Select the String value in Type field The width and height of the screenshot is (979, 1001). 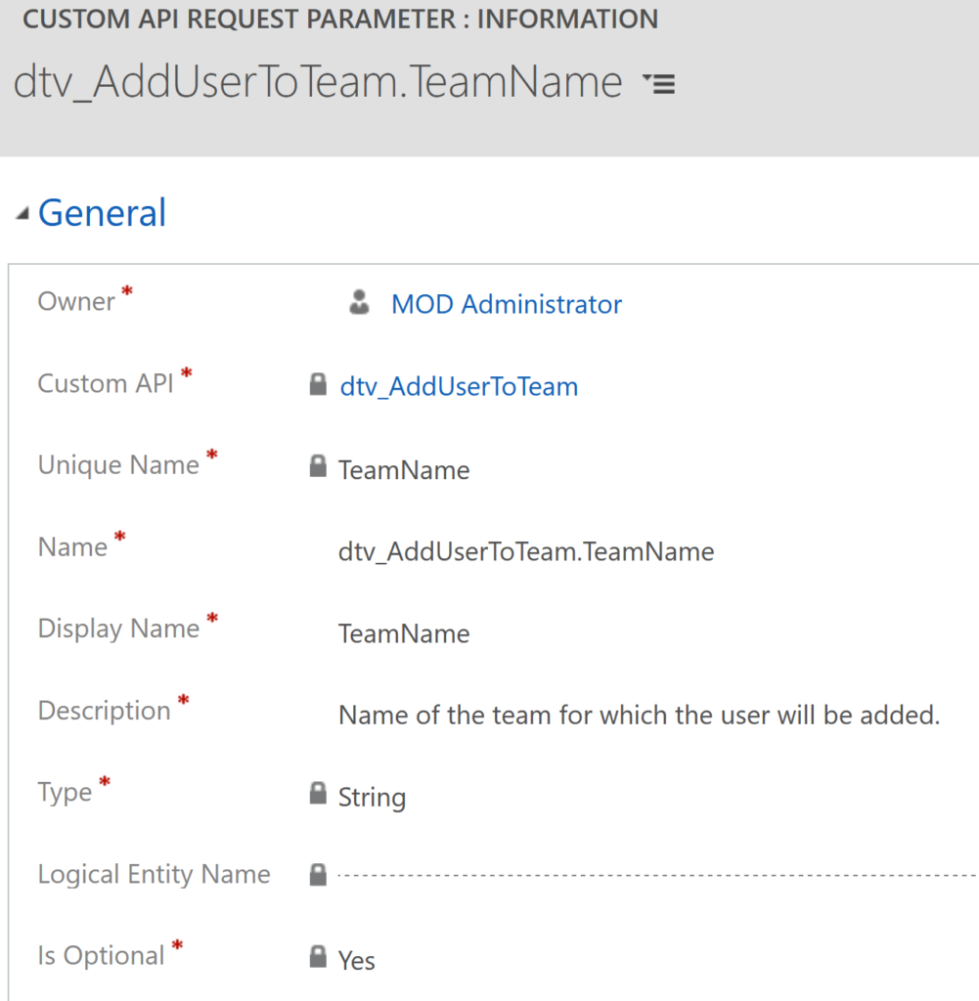[x=372, y=797]
